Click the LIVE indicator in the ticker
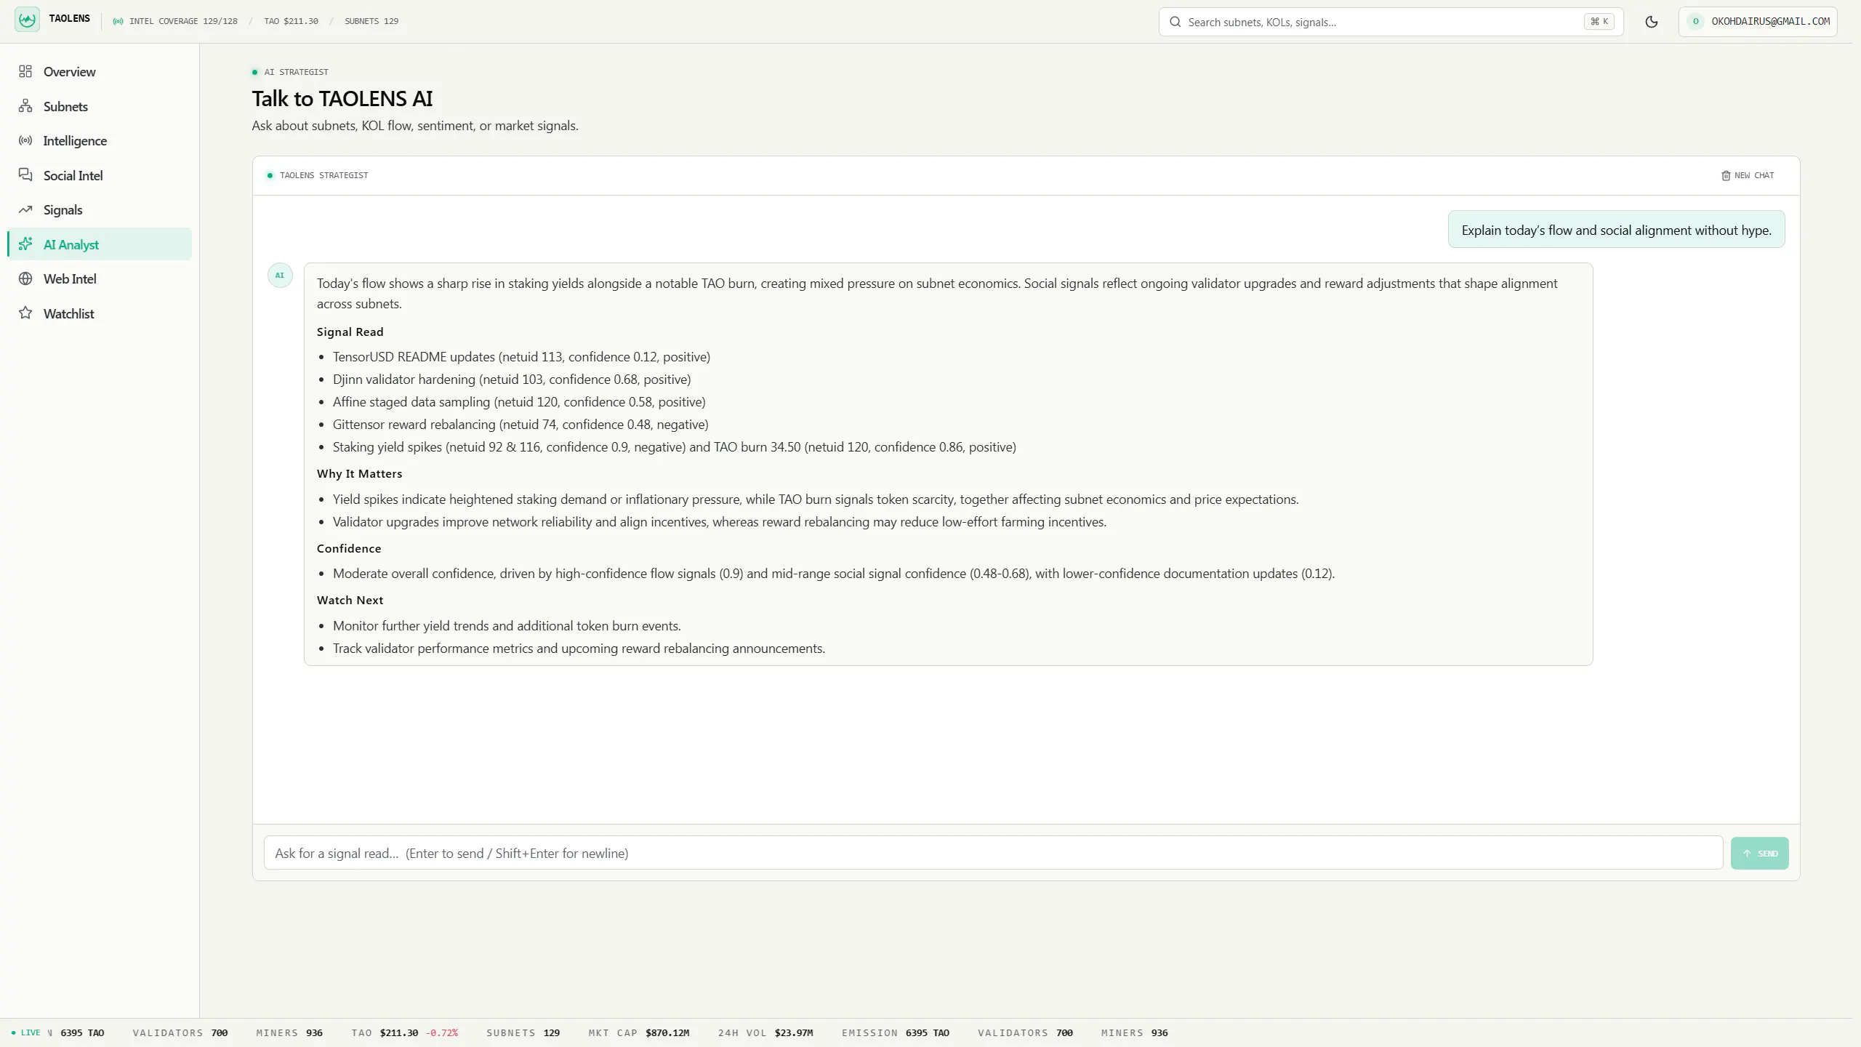 coord(26,1032)
